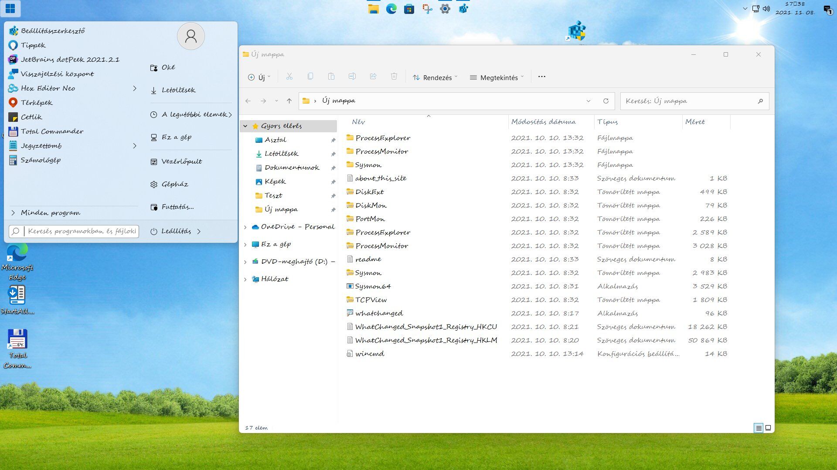Click Minden program in start menu
Viewport: 837px width, 470px height.
[50, 213]
